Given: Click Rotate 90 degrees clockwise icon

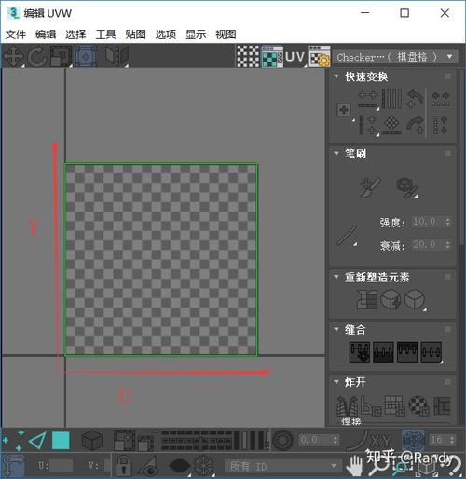Looking at the screenshot, I should coord(416,125).
